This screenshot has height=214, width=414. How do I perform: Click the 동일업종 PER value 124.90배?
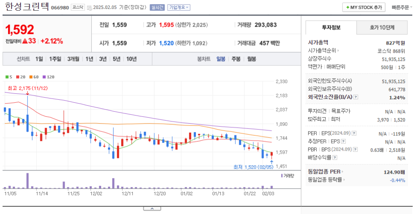(x=394, y=172)
